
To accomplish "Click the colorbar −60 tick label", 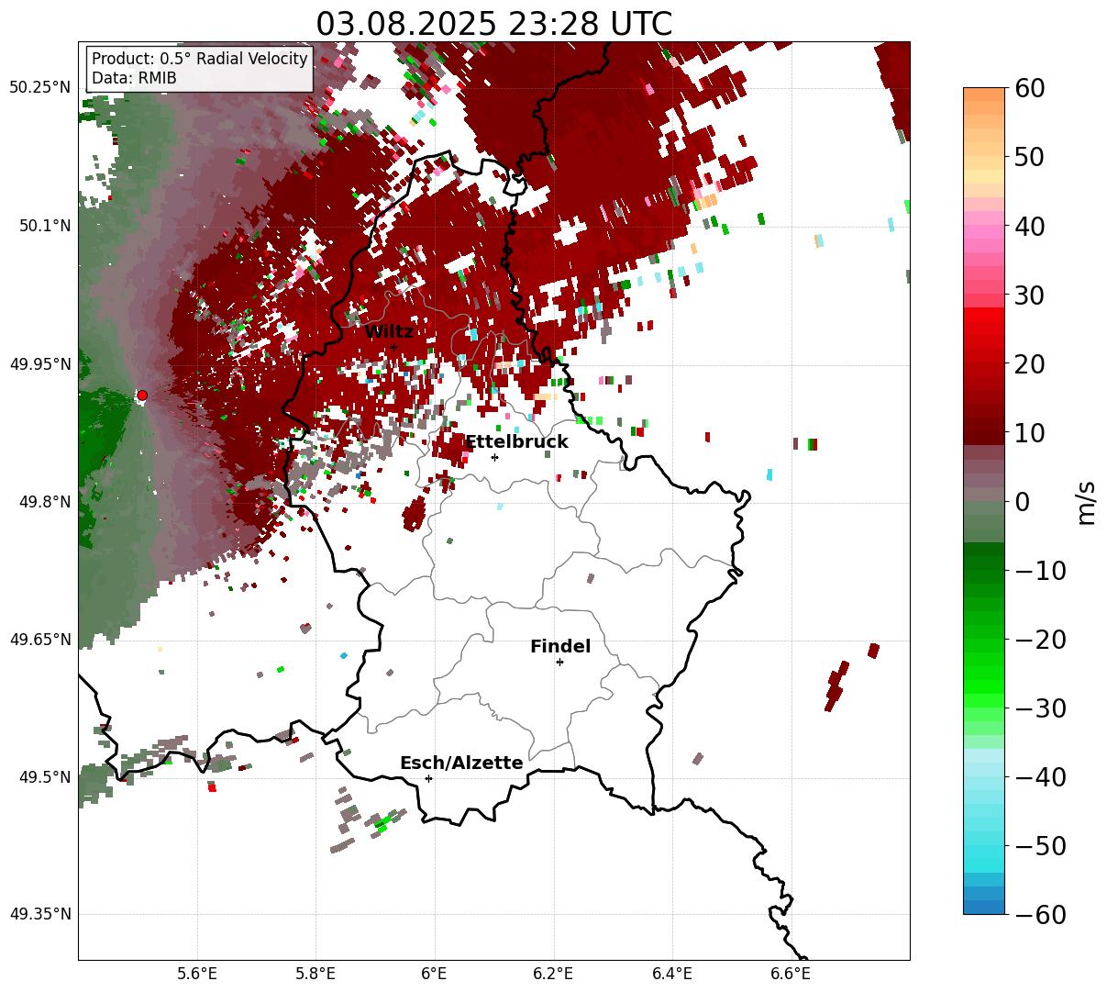I will [x=1039, y=914].
